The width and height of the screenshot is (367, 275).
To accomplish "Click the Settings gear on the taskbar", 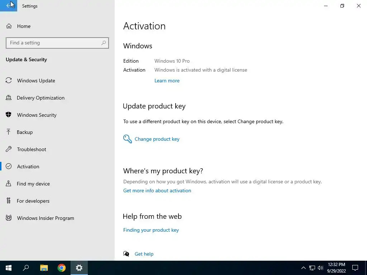I will pos(79,268).
